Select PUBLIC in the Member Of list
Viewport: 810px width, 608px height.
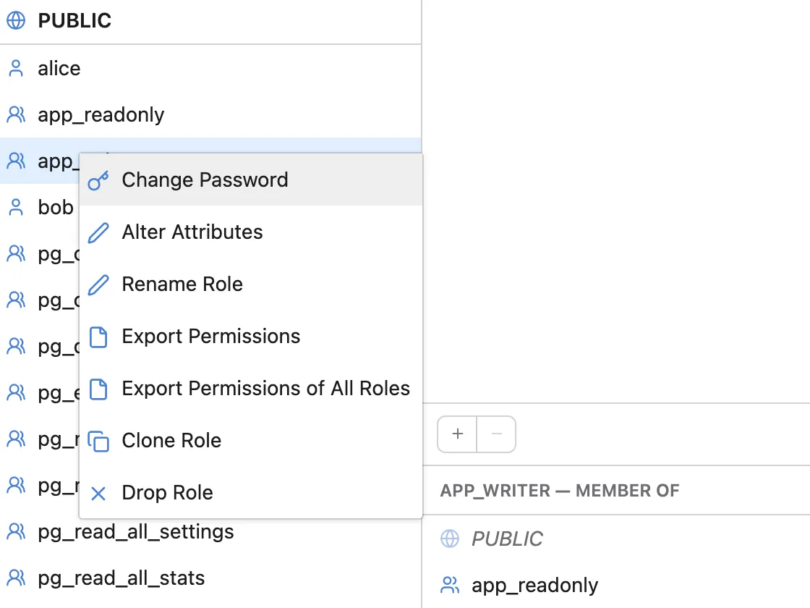coord(616,539)
